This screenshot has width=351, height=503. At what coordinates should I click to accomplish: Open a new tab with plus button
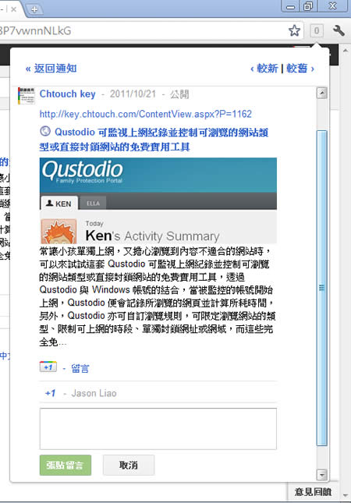(x=34, y=9)
